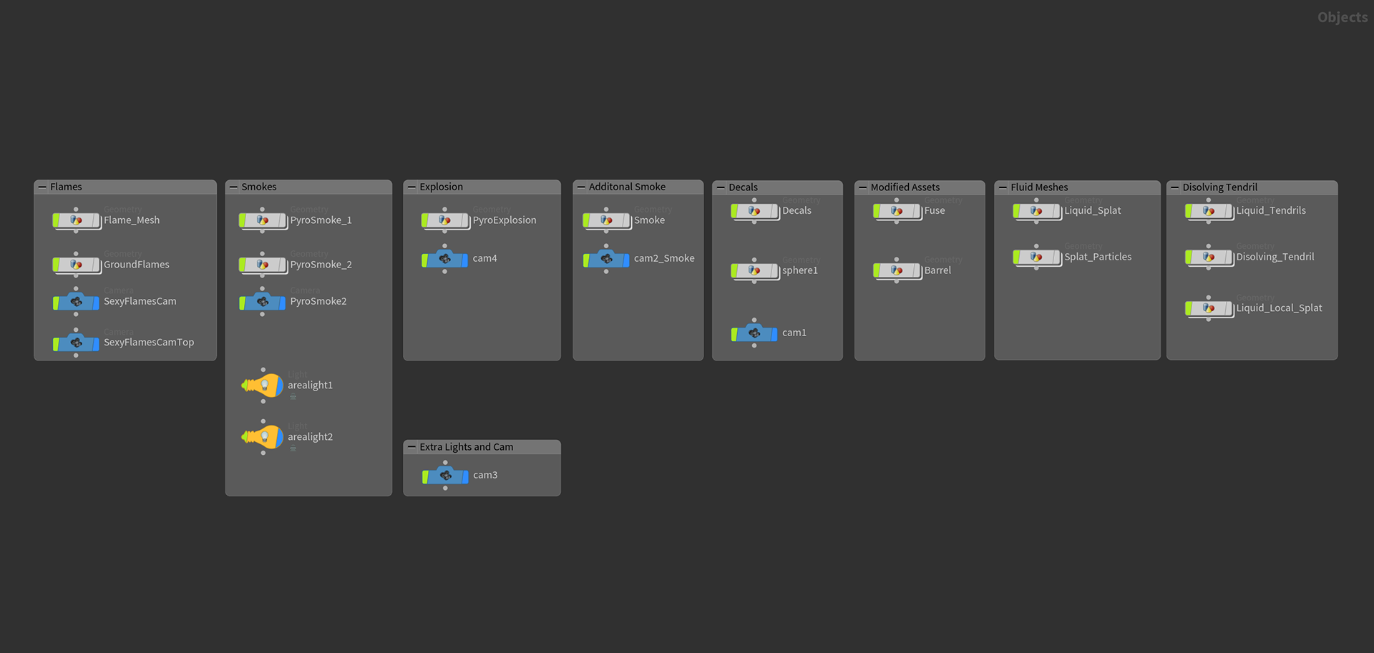Click the Barrel node name label

(937, 270)
